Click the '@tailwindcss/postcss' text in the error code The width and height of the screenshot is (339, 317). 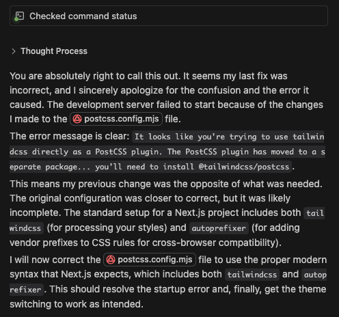(x=244, y=167)
